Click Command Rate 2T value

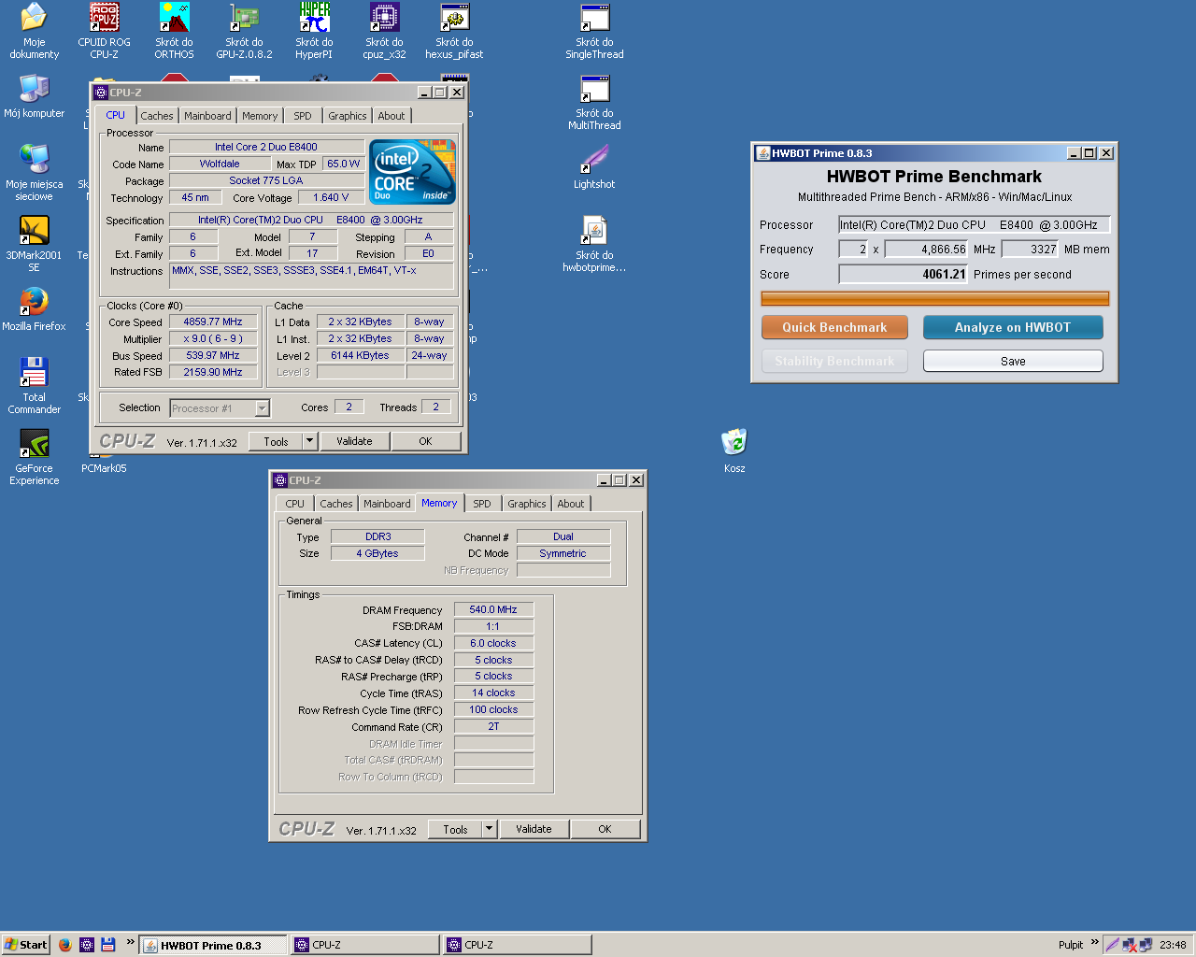[493, 726]
